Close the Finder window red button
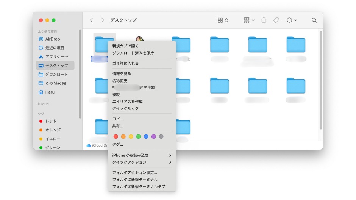Image resolution: width=356 pixels, height=200 pixels. (x=41, y=20)
